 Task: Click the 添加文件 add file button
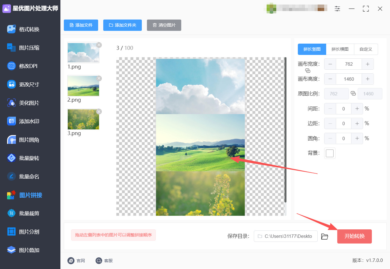[x=81, y=25]
